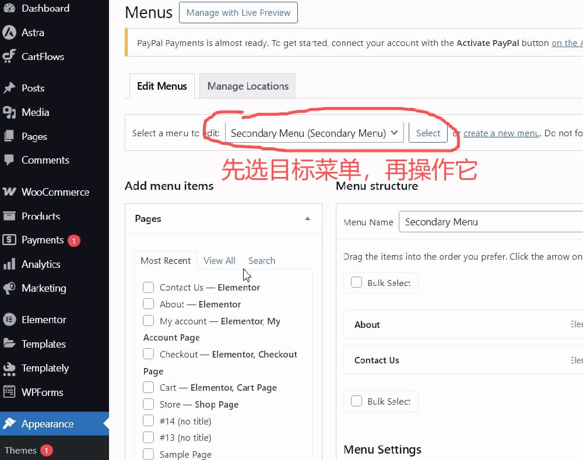Switch to the Edit Menus tab

(x=161, y=86)
